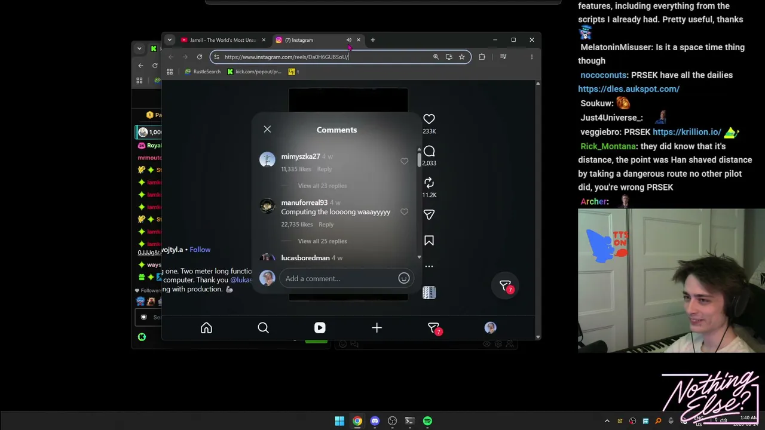The width and height of the screenshot is (765, 430).
Task: Open the kick.com/popout bookmark
Action: 254,72
